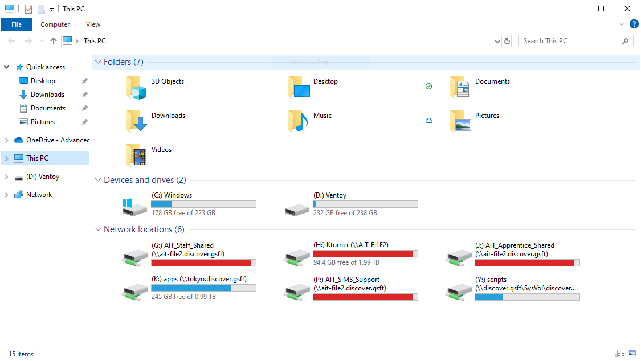The image size is (641, 361).
Task: Click the K: apps usage bar
Action: [x=203, y=288]
